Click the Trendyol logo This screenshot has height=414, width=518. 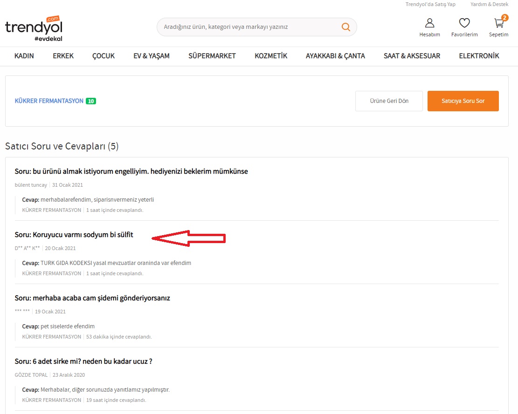click(x=34, y=28)
